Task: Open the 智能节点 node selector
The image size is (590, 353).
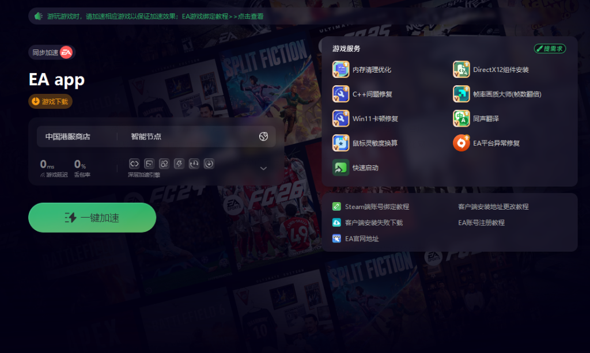Action: point(146,136)
